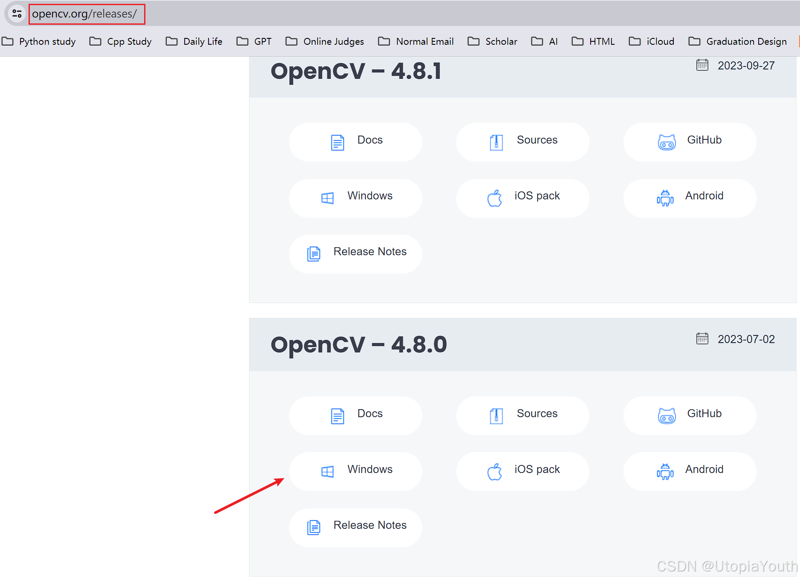Open the Cpp Study bookmark folder
The height and width of the screenshot is (580, 800).
[x=121, y=41]
